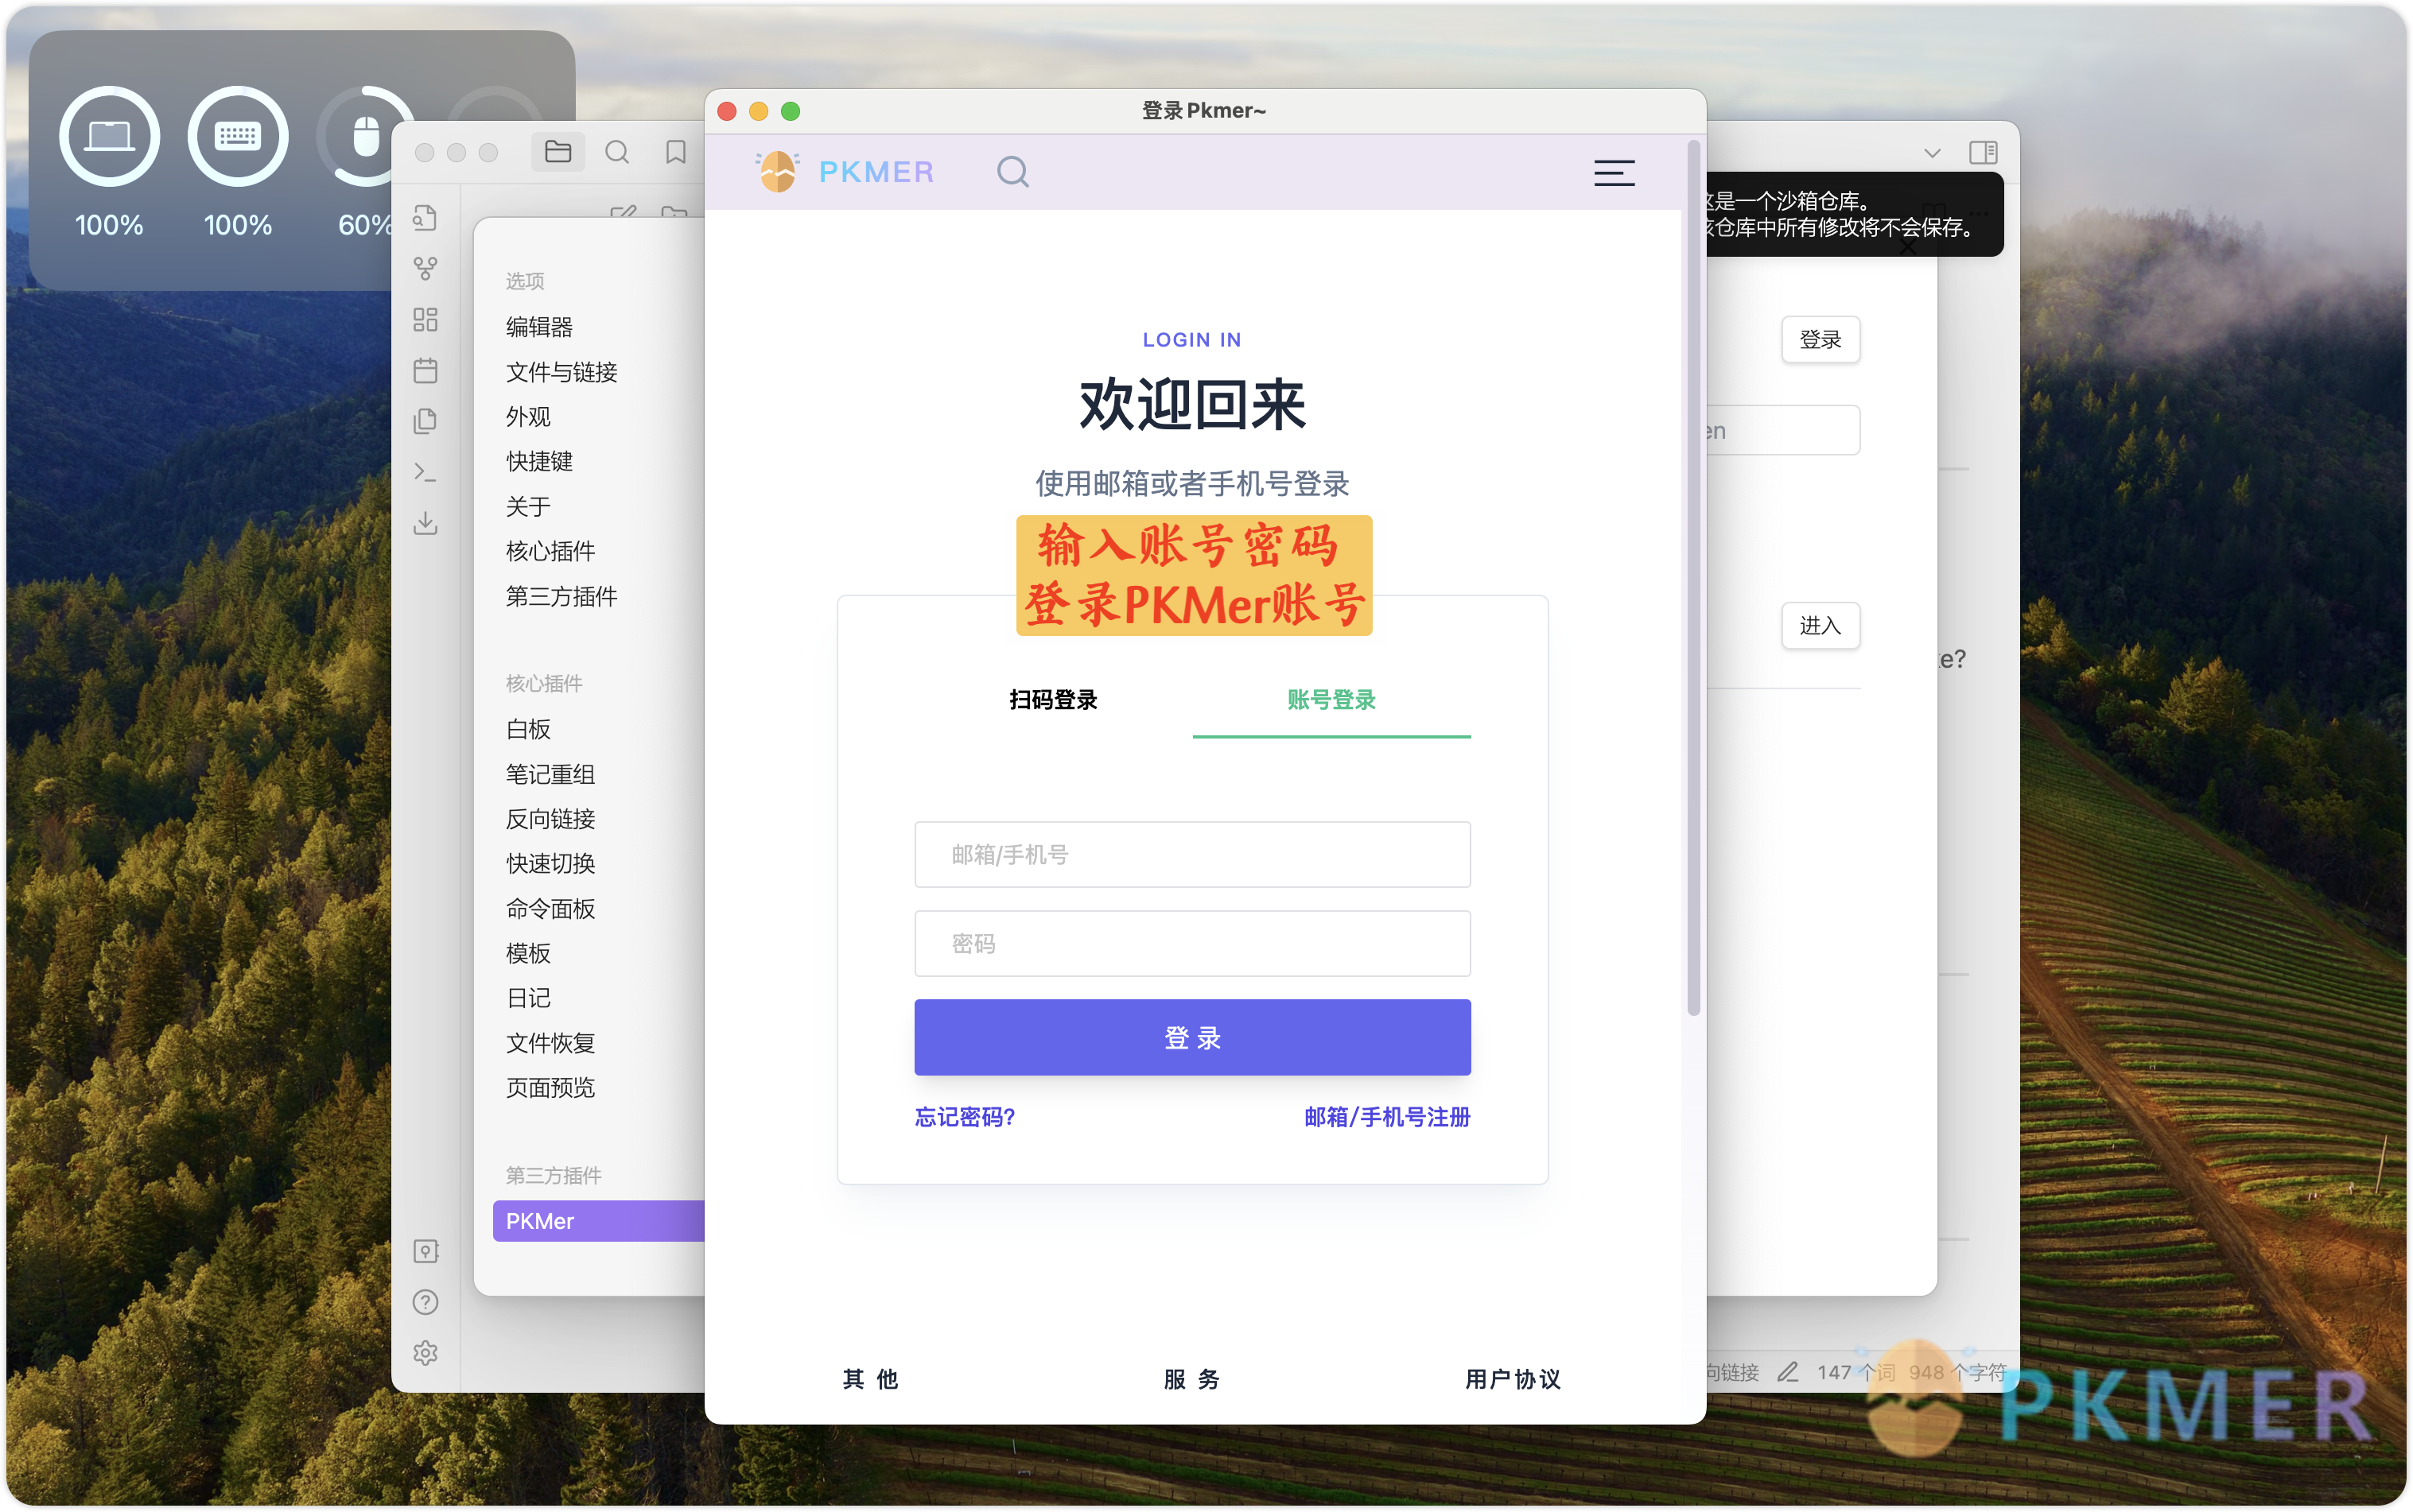Open graph view icon in Obsidian ribbon
2413x1512 pixels.
coord(425,269)
